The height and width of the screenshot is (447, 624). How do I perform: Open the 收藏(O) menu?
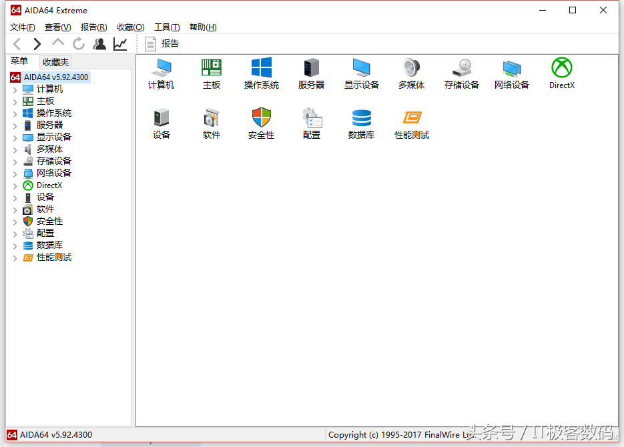tap(131, 27)
